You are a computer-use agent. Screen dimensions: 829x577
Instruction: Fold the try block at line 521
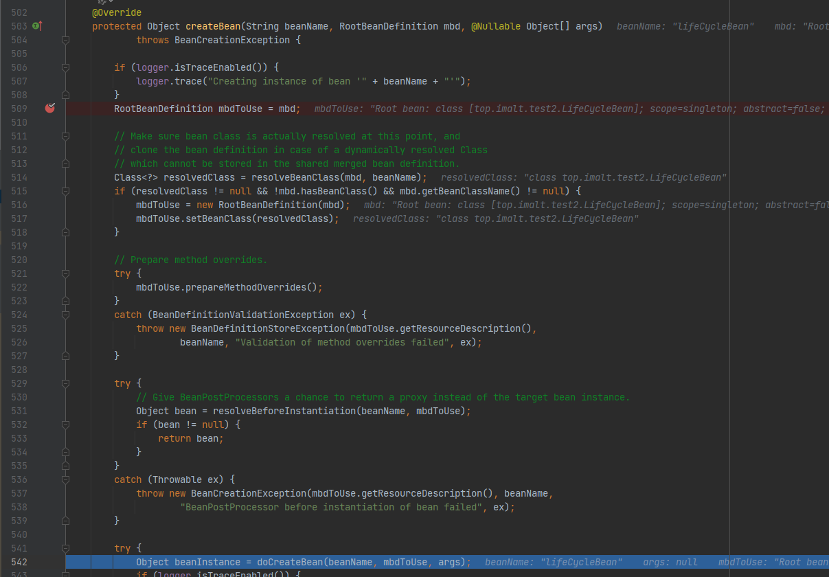(x=66, y=274)
